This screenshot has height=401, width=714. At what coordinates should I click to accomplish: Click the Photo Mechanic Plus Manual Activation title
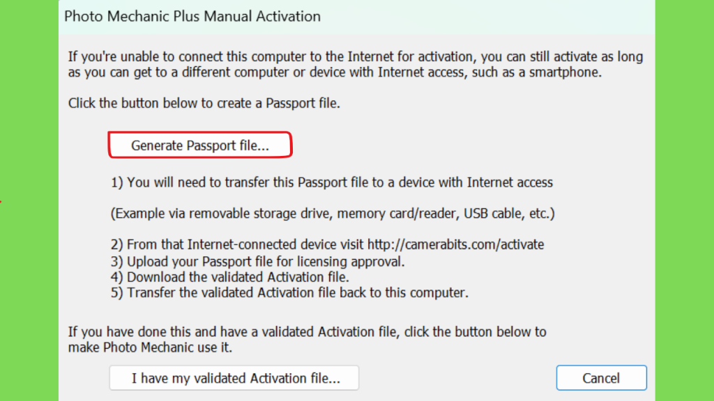click(192, 16)
